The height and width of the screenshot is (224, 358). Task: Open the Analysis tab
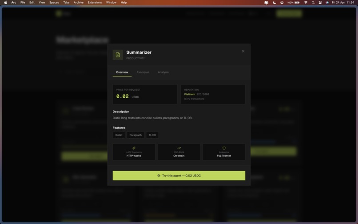pos(163,72)
